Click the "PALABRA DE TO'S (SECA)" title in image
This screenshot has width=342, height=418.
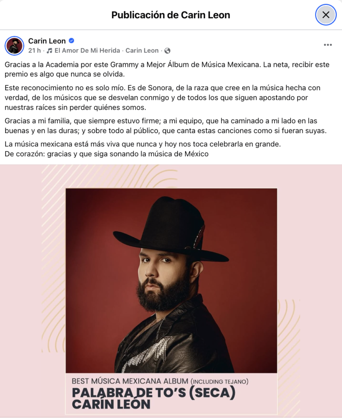pos(154,393)
